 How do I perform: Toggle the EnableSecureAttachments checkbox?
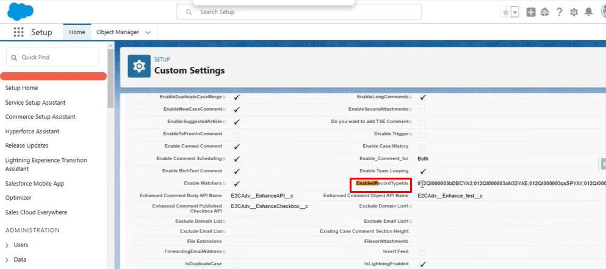pos(422,110)
